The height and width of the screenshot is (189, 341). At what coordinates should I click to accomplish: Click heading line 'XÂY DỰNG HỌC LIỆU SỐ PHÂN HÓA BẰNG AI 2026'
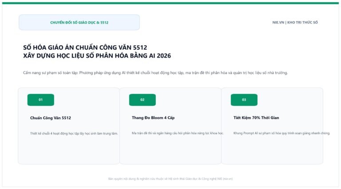(97, 56)
